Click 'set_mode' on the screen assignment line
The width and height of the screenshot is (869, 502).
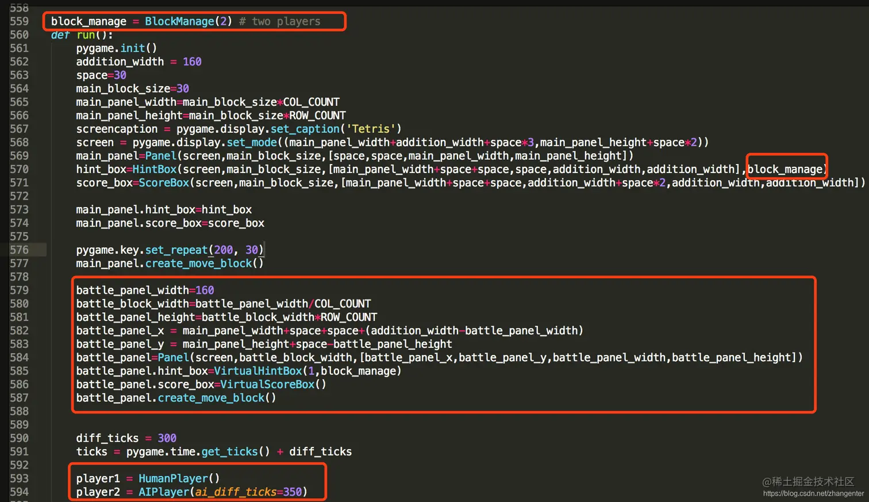coord(252,143)
